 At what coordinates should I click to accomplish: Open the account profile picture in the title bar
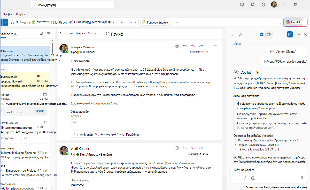tap(274, 4)
